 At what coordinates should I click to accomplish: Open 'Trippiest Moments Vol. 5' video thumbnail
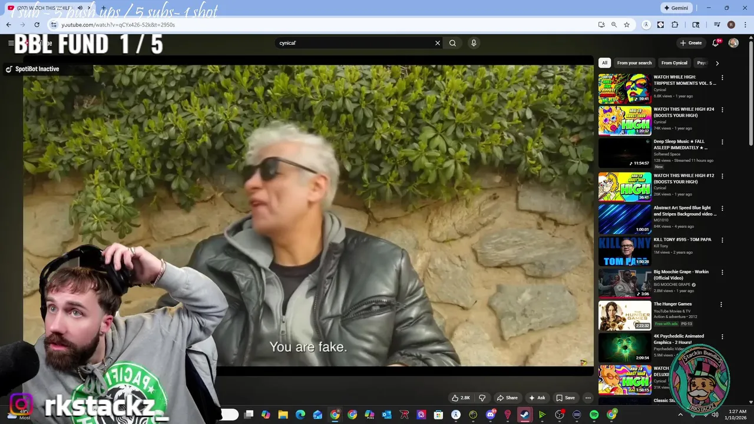(625, 88)
